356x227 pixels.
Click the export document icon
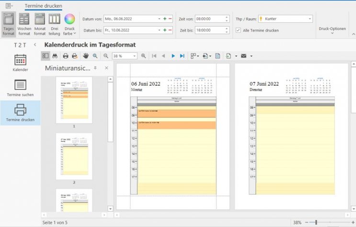(x=229, y=56)
